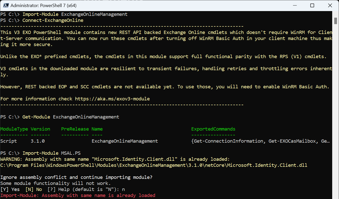Screen dimensions: 339x199
Task: Click the ExportedCommands header text
Action: pos(213,129)
